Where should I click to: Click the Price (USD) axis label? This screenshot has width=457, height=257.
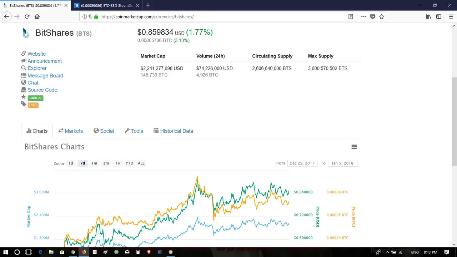tap(317, 217)
